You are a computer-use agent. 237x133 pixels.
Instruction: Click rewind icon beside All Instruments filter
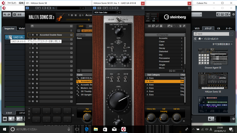click(79, 31)
